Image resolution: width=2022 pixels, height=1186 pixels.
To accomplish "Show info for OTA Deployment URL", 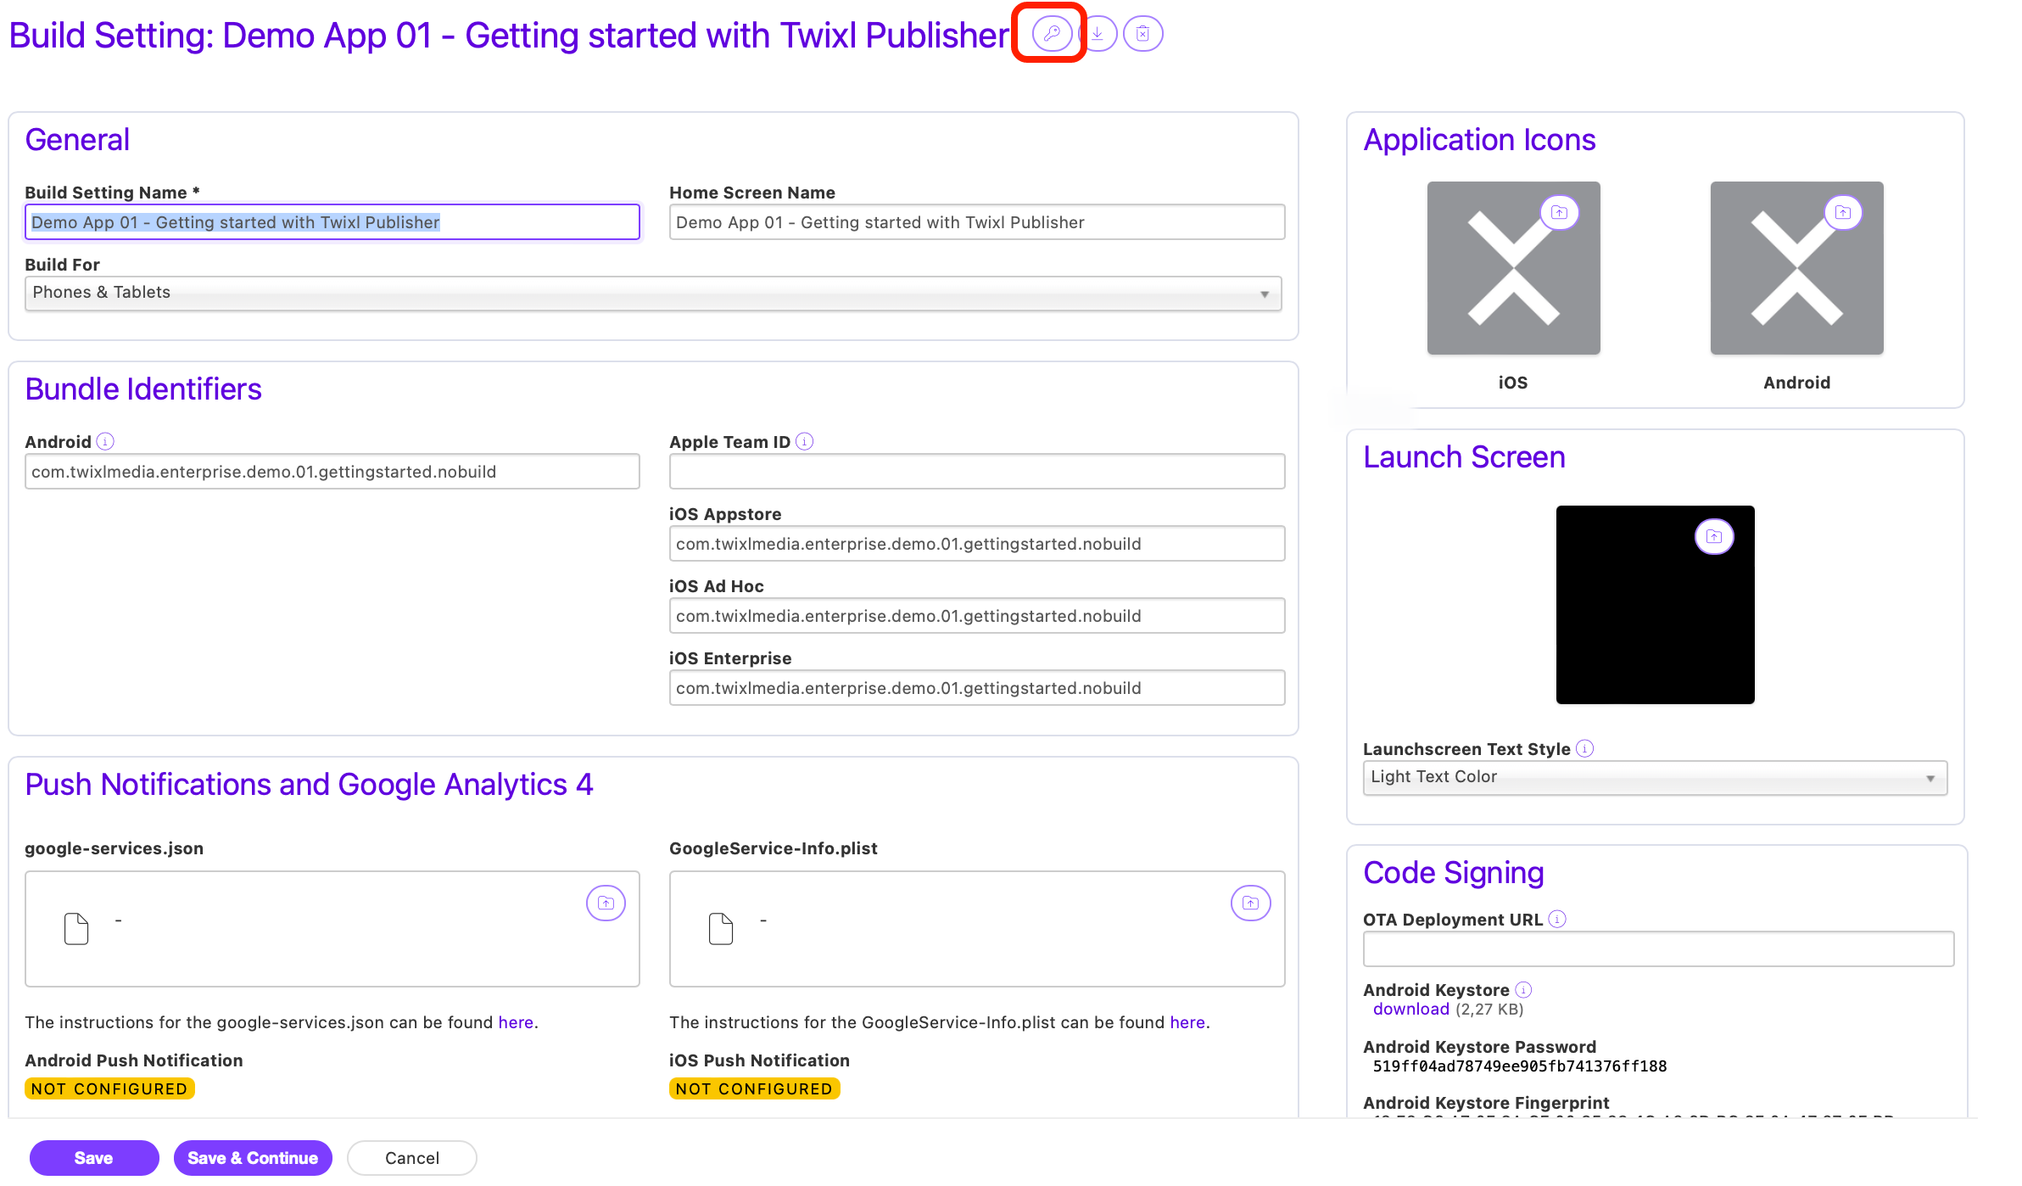I will click(1557, 919).
